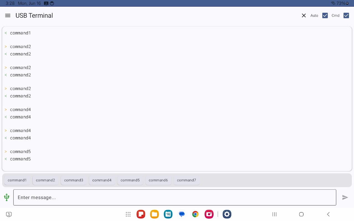Tap the Wi-Fi status icon

333,3
